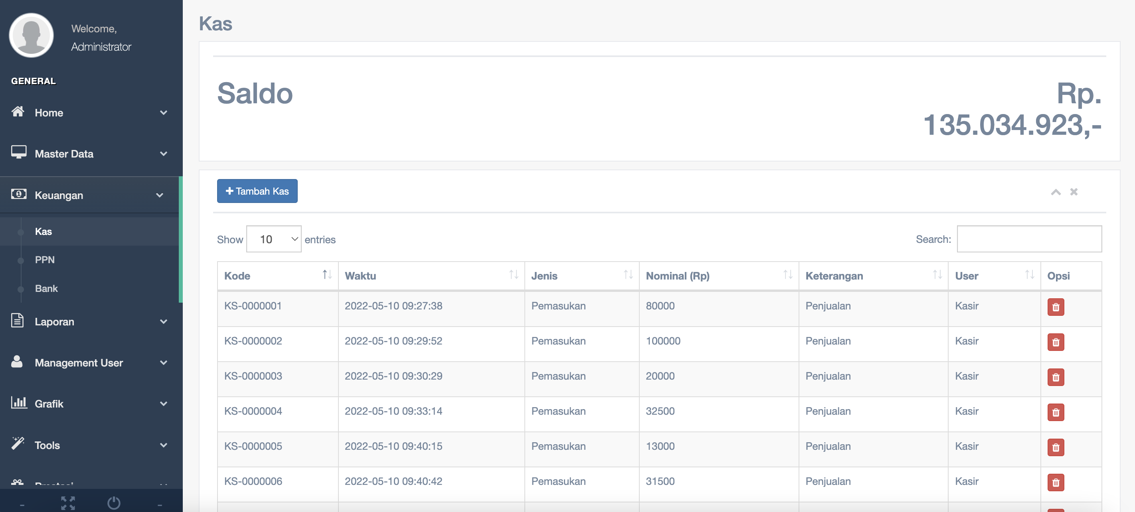Open the Show entries dropdown
The image size is (1135, 512).
[x=273, y=238]
